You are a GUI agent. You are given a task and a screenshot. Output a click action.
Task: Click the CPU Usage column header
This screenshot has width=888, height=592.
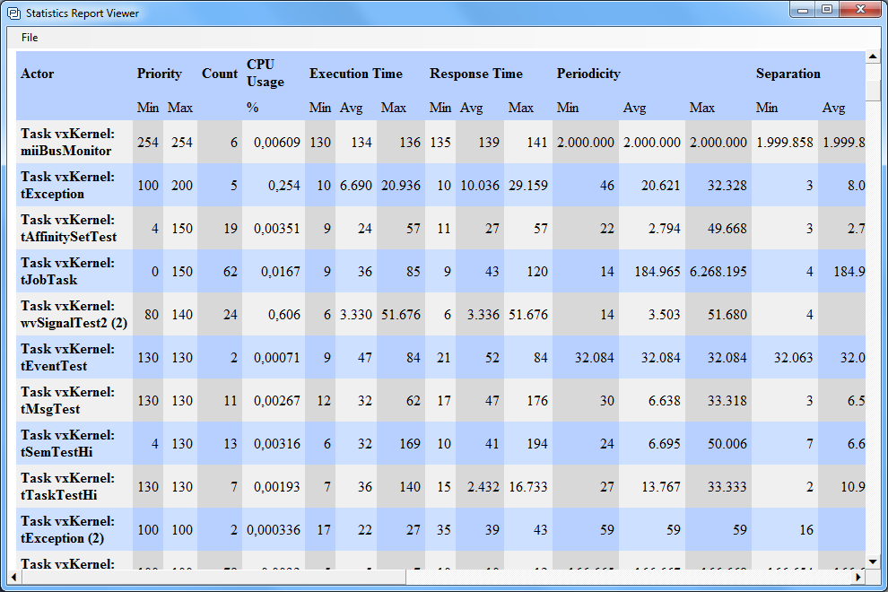(x=266, y=74)
